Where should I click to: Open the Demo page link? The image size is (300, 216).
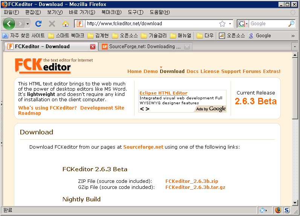tap(151, 71)
